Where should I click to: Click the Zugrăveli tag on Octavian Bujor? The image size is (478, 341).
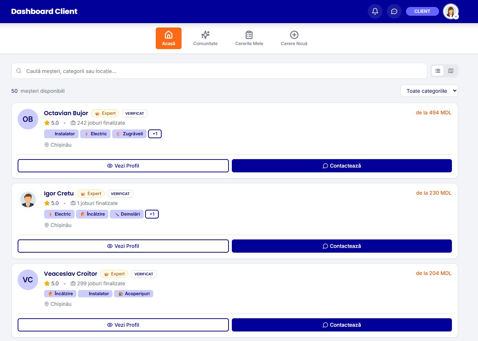point(129,134)
